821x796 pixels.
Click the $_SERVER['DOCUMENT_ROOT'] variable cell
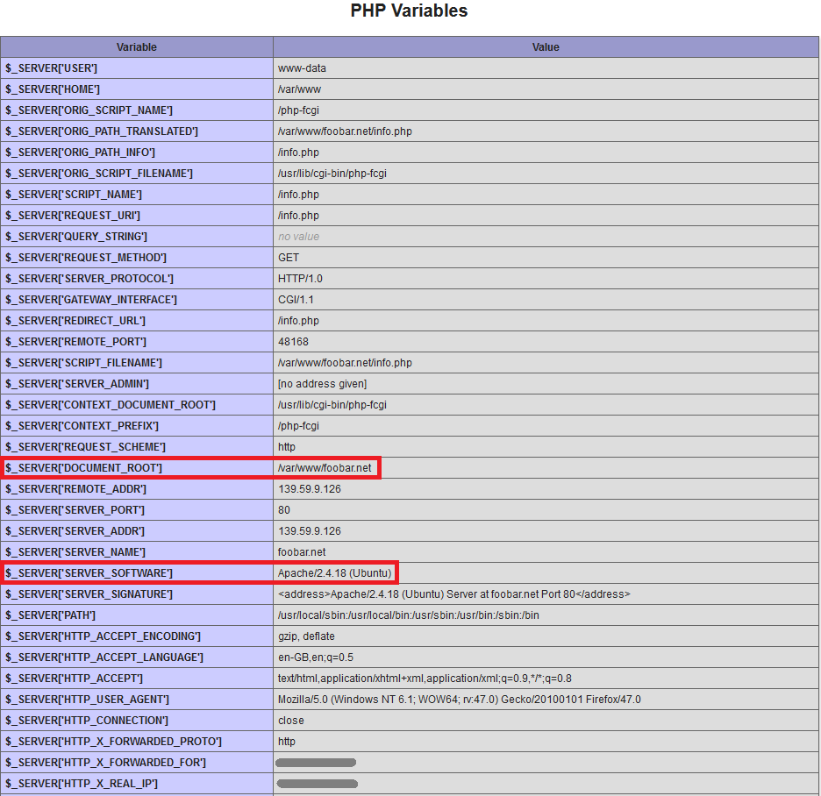tap(137, 468)
